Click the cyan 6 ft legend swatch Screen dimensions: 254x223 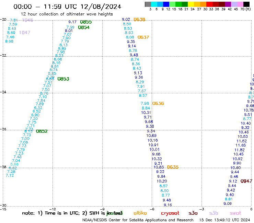coord(154,4)
